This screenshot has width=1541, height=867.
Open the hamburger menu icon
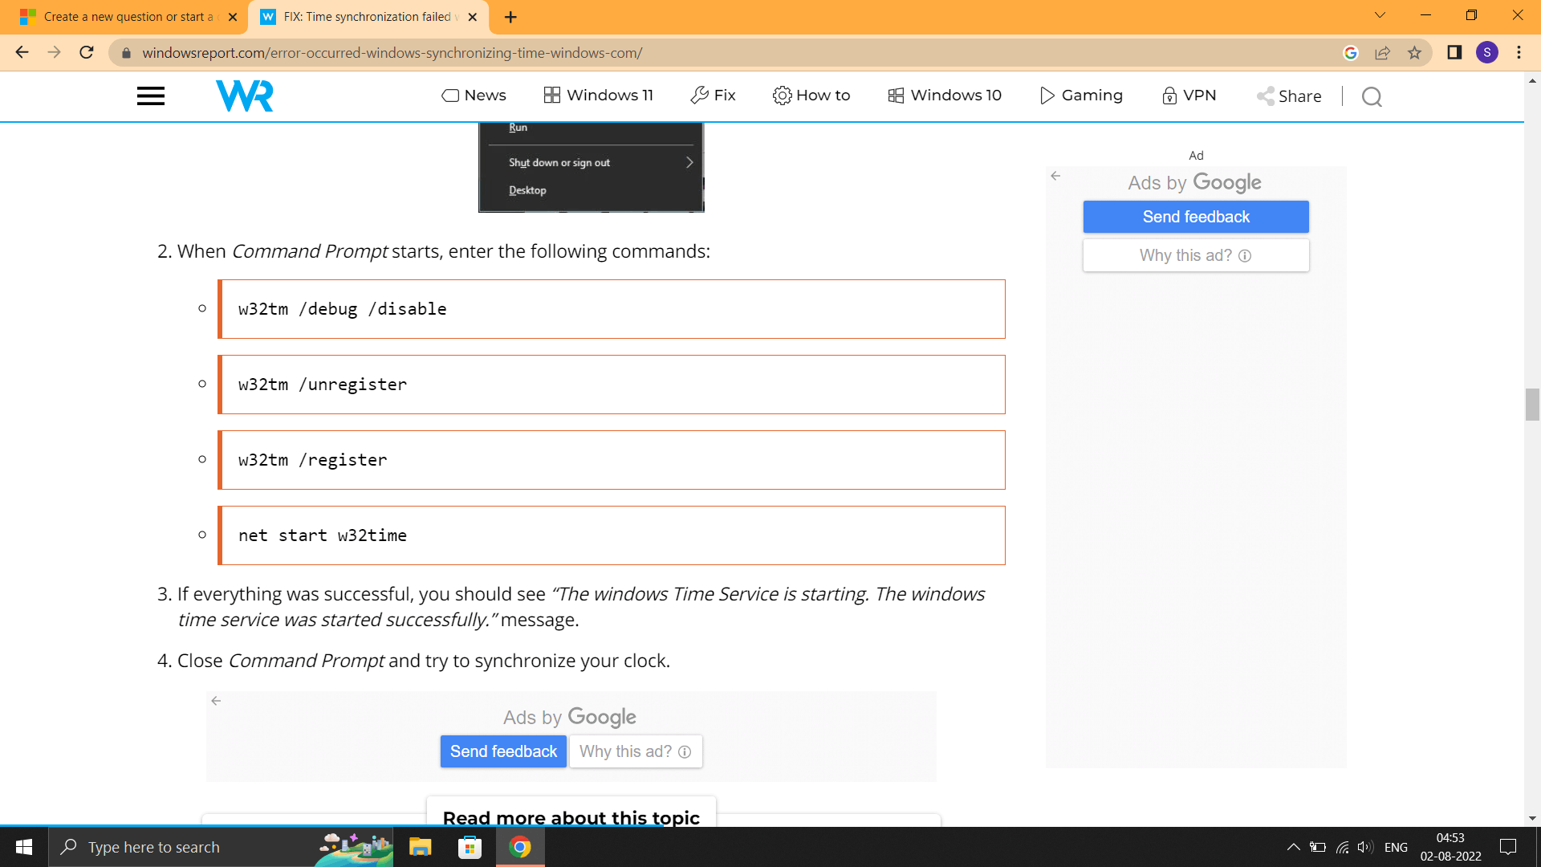pyautogui.click(x=150, y=96)
